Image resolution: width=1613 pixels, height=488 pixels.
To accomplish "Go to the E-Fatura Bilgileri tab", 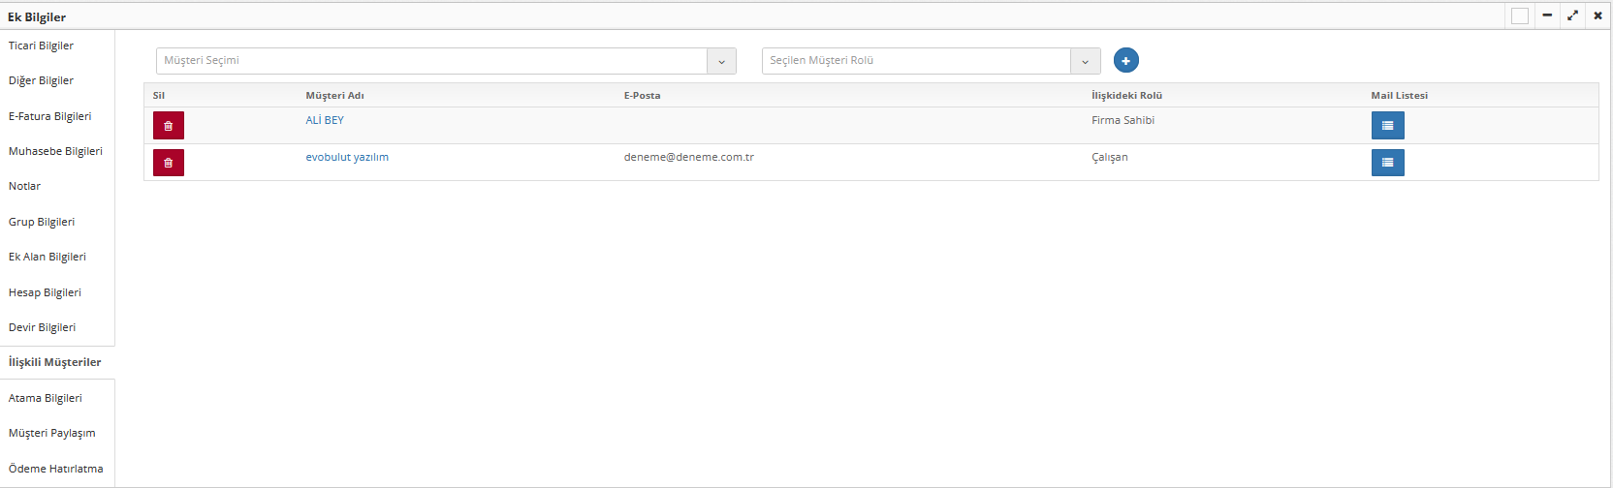I will coord(50,116).
